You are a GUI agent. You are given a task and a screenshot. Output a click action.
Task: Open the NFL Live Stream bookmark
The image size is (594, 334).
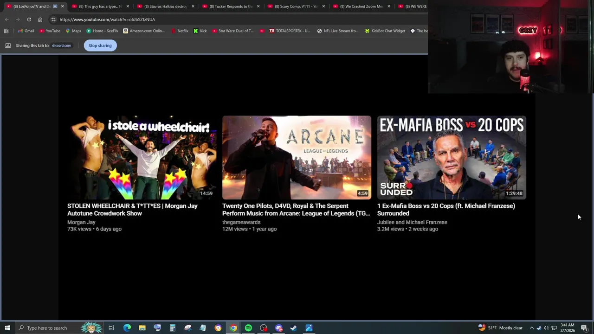point(338,31)
